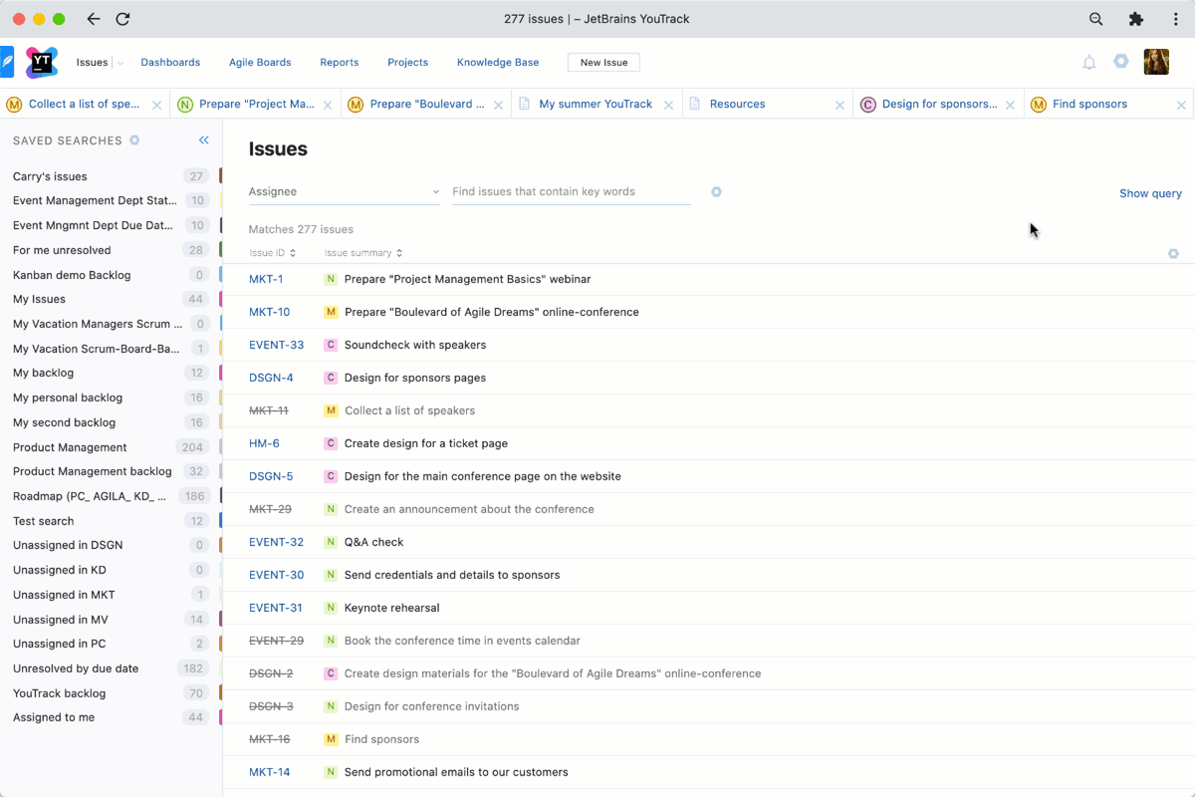
Task: Toggle sorting by Issue summary
Action: point(398,253)
